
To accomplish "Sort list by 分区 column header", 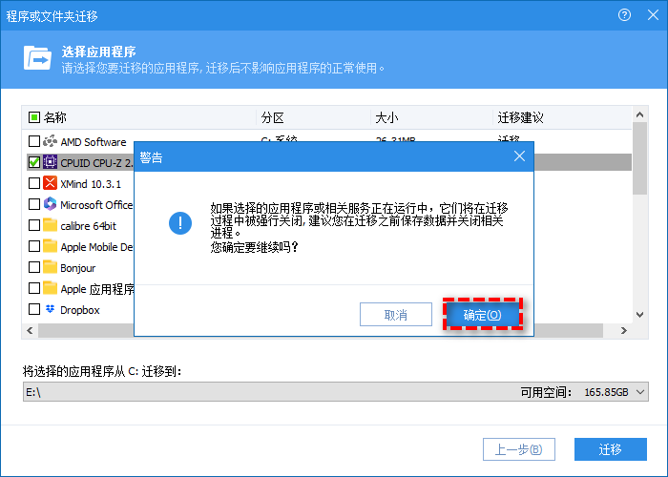I will click(x=272, y=117).
